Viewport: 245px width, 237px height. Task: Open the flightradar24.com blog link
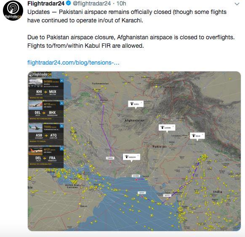(73, 63)
